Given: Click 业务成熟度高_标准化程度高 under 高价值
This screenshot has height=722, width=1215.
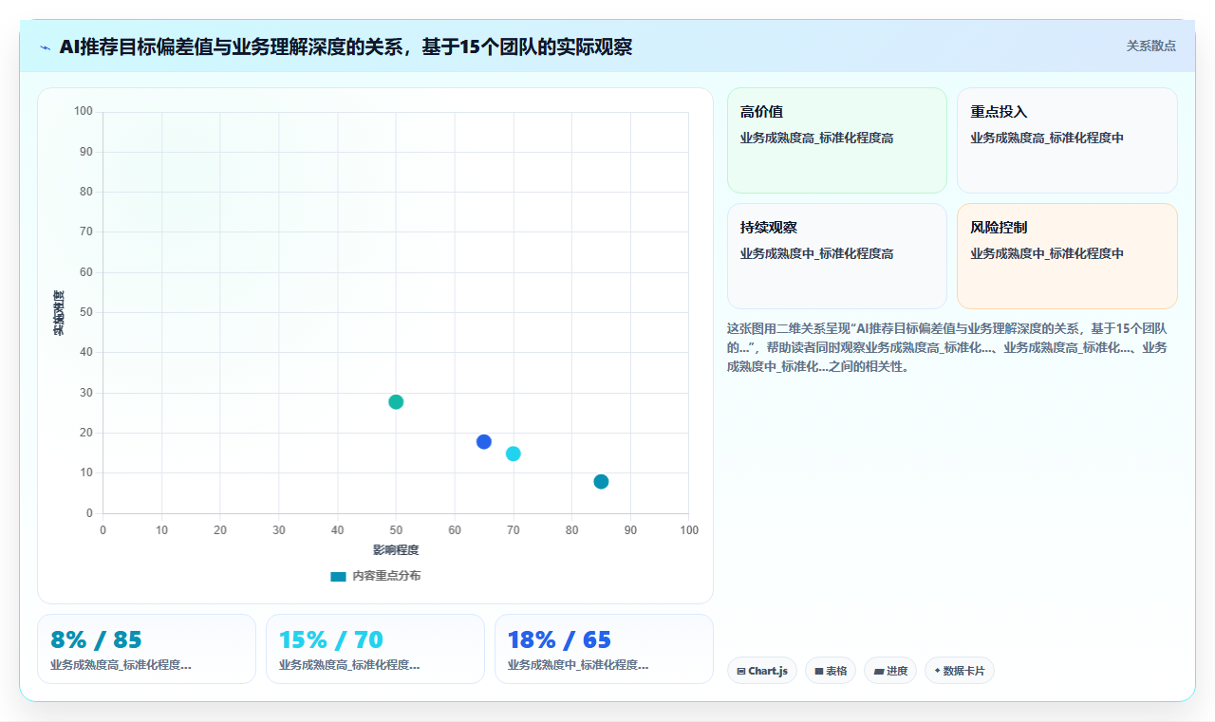Looking at the screenshot, I should click(816, 138).
